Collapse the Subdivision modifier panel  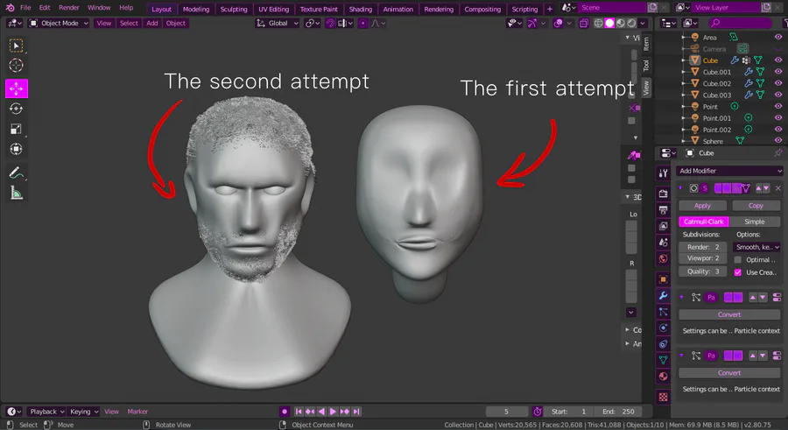[x=680, y=188]
